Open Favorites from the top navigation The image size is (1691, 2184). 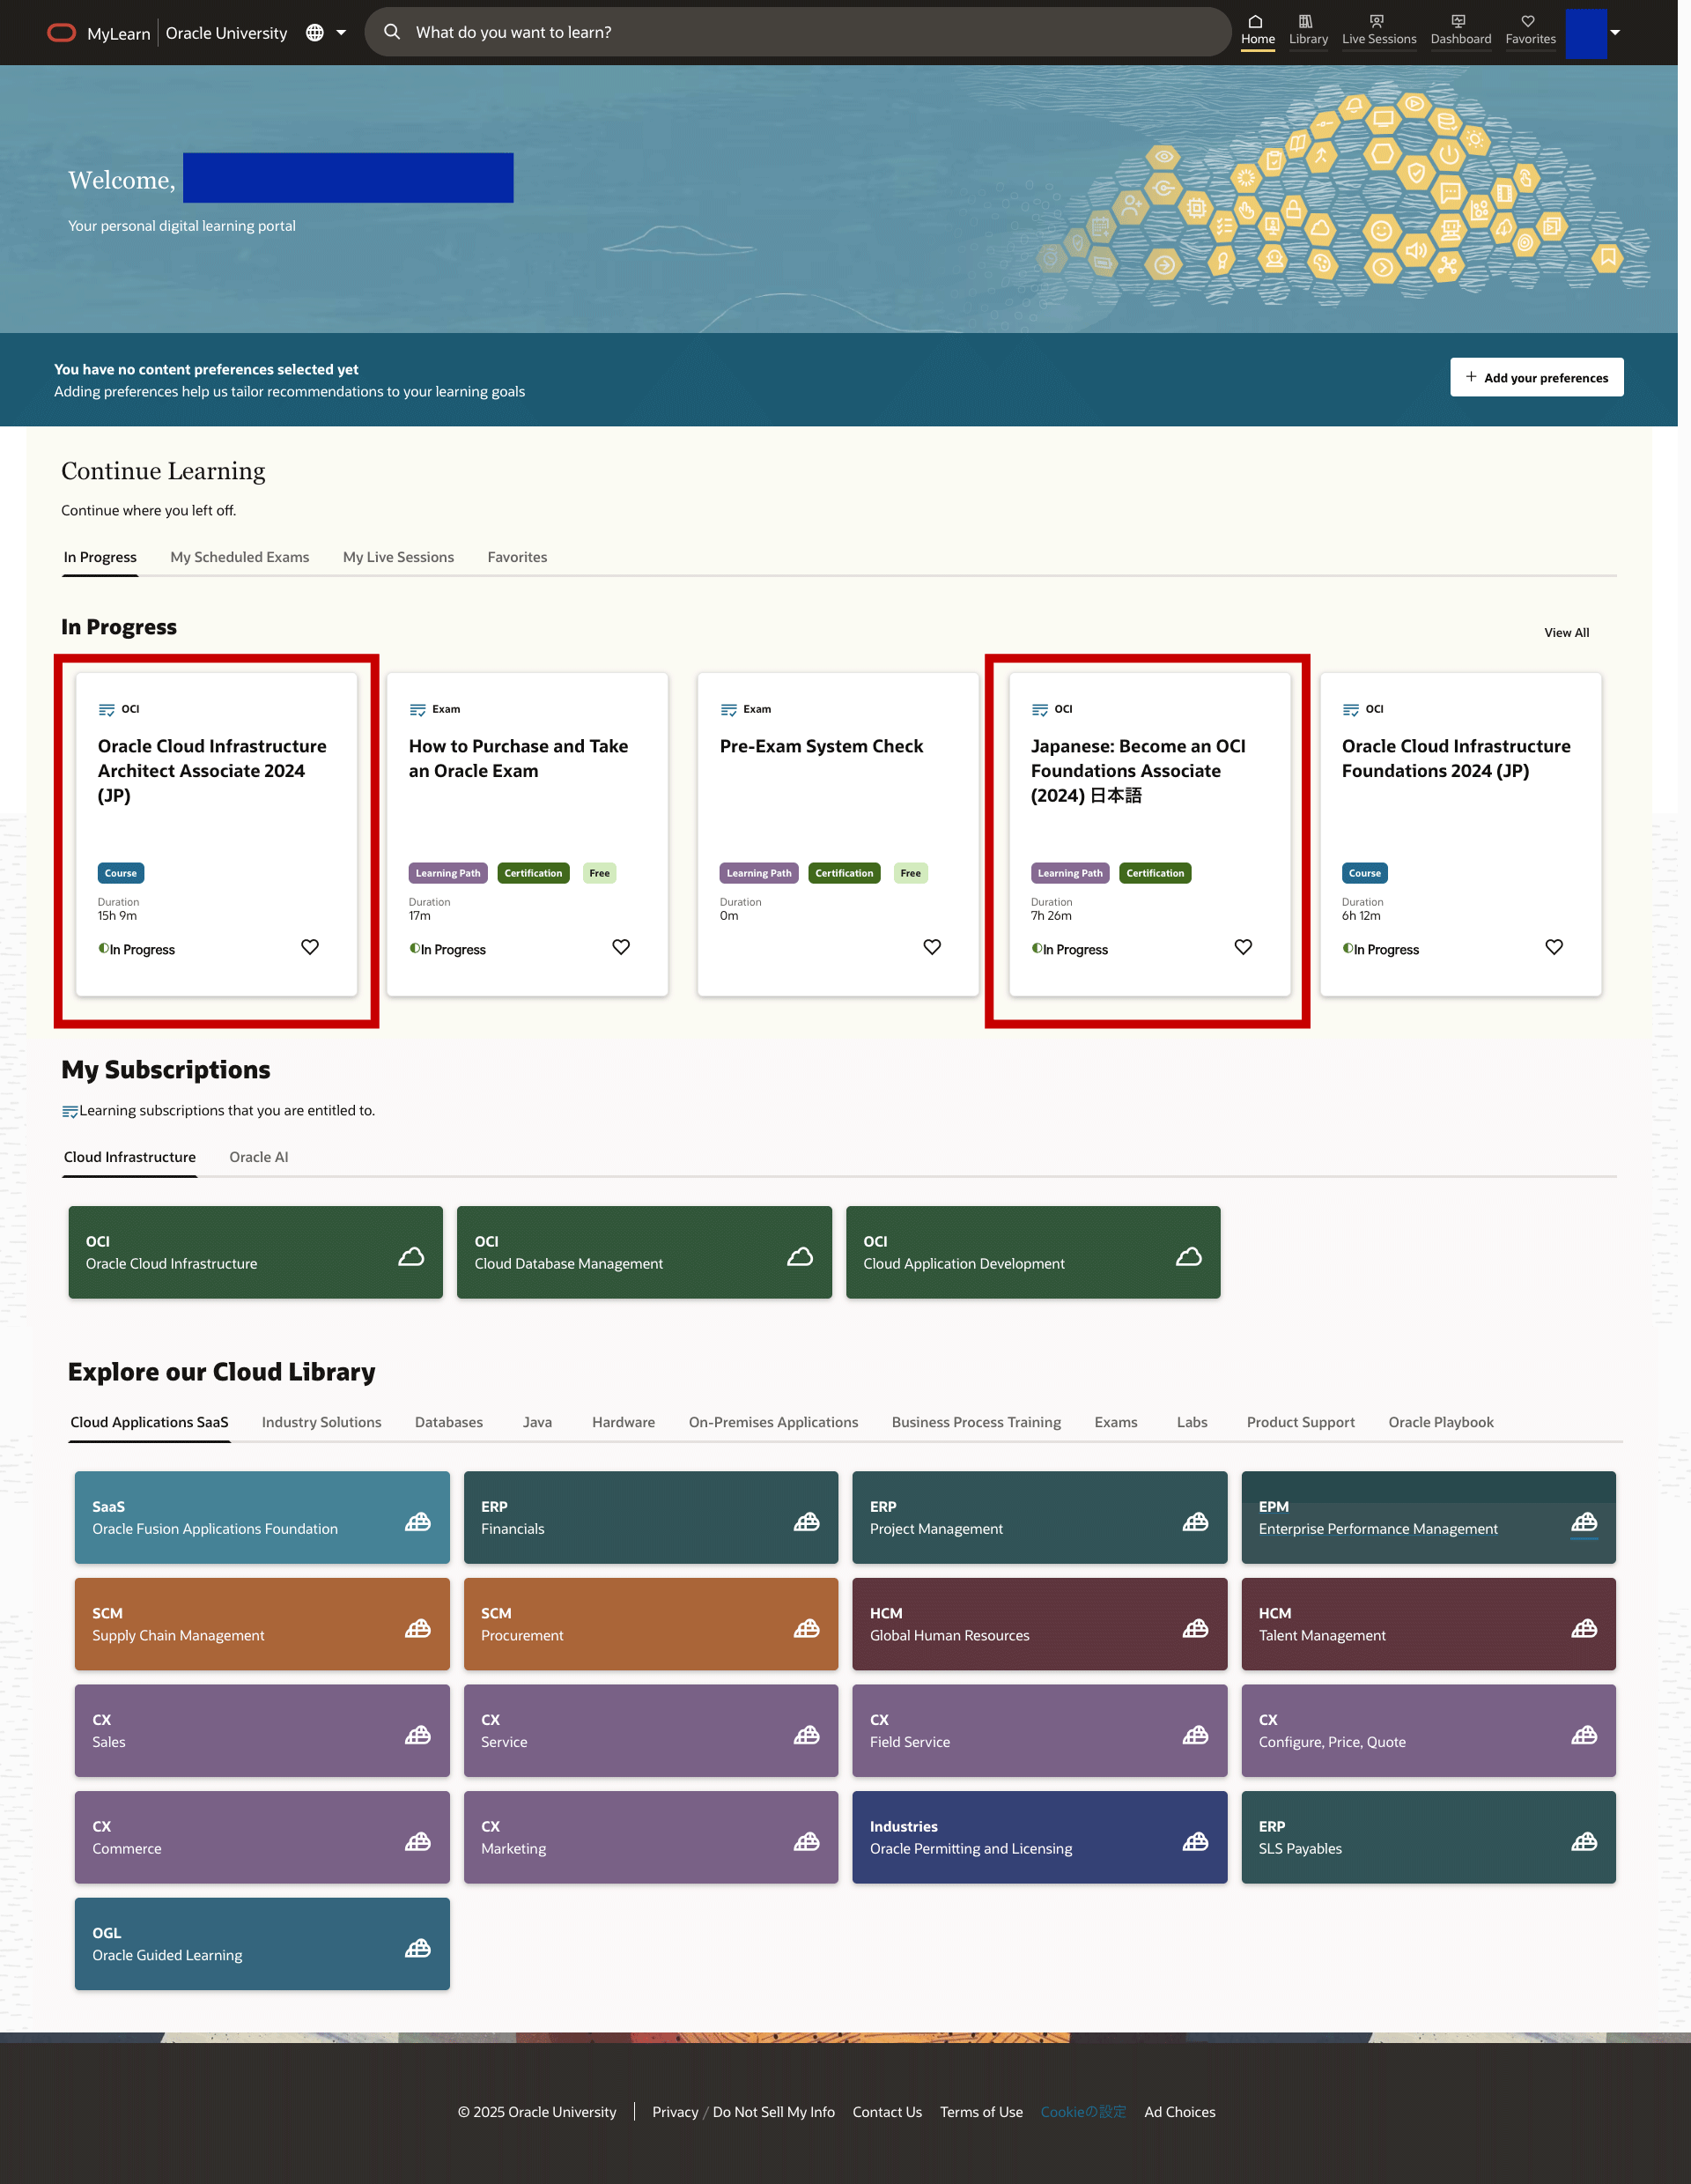point(1529,30)
